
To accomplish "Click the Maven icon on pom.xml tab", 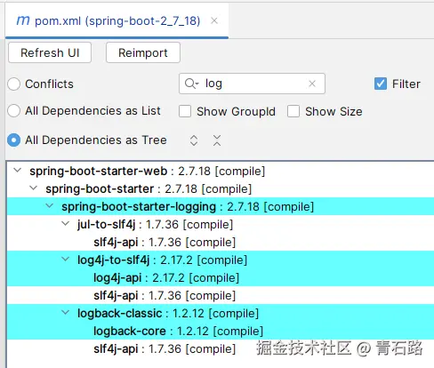I will [x=23, y=20].
